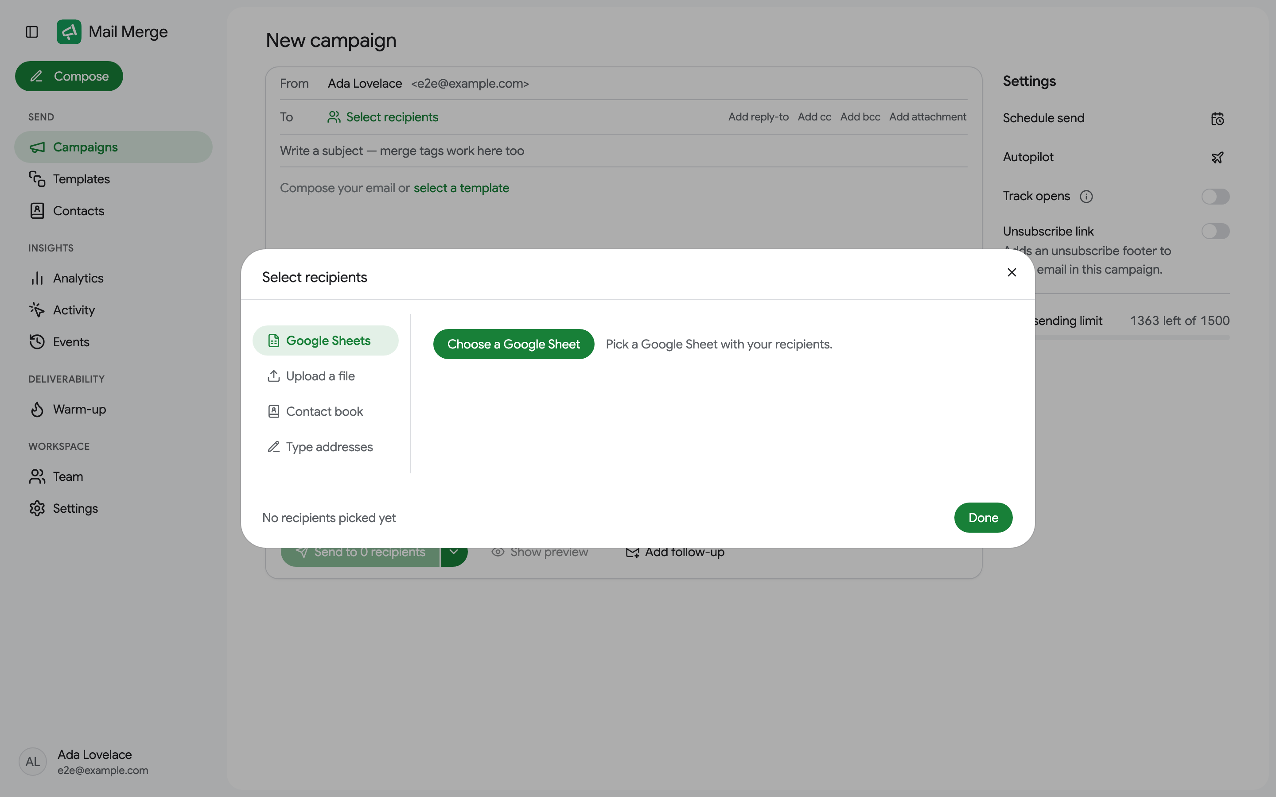Viewport: 1276px width, 797px height.
Task: Click the Done button in dialog
Action: pos(983,518)
